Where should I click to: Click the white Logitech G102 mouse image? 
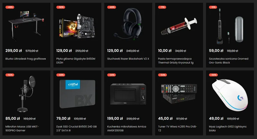[x=230, y=95]
